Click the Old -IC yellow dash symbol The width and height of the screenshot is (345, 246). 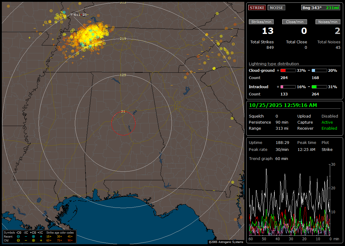(26, 240)
